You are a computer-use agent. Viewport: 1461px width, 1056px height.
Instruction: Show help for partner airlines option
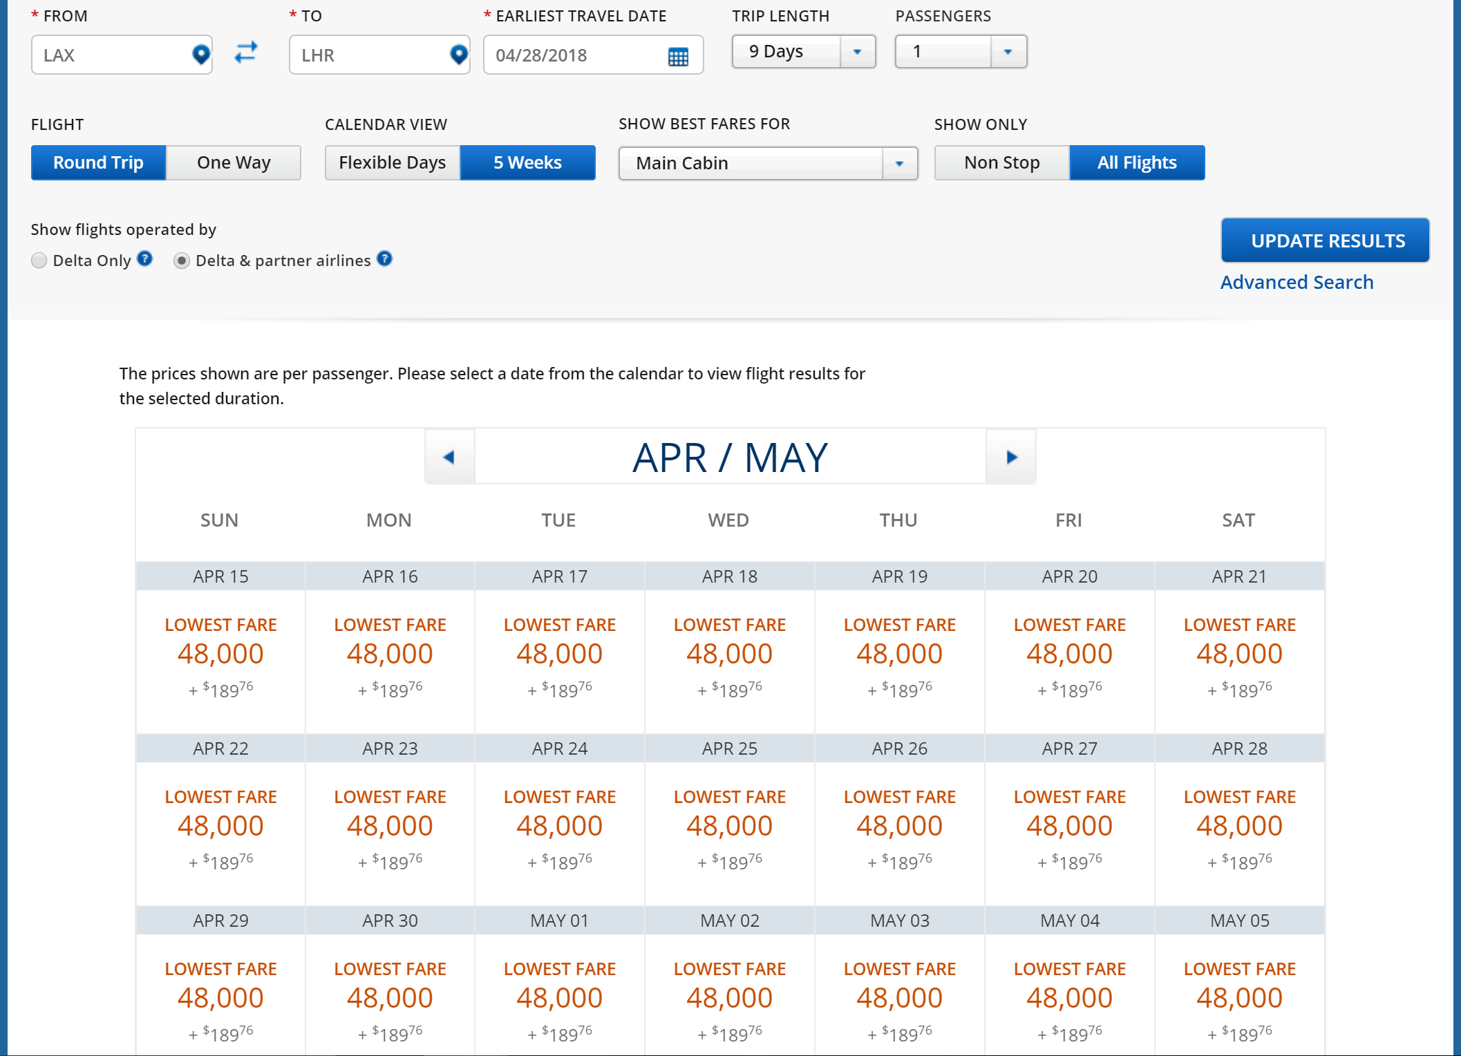(385, 258)
